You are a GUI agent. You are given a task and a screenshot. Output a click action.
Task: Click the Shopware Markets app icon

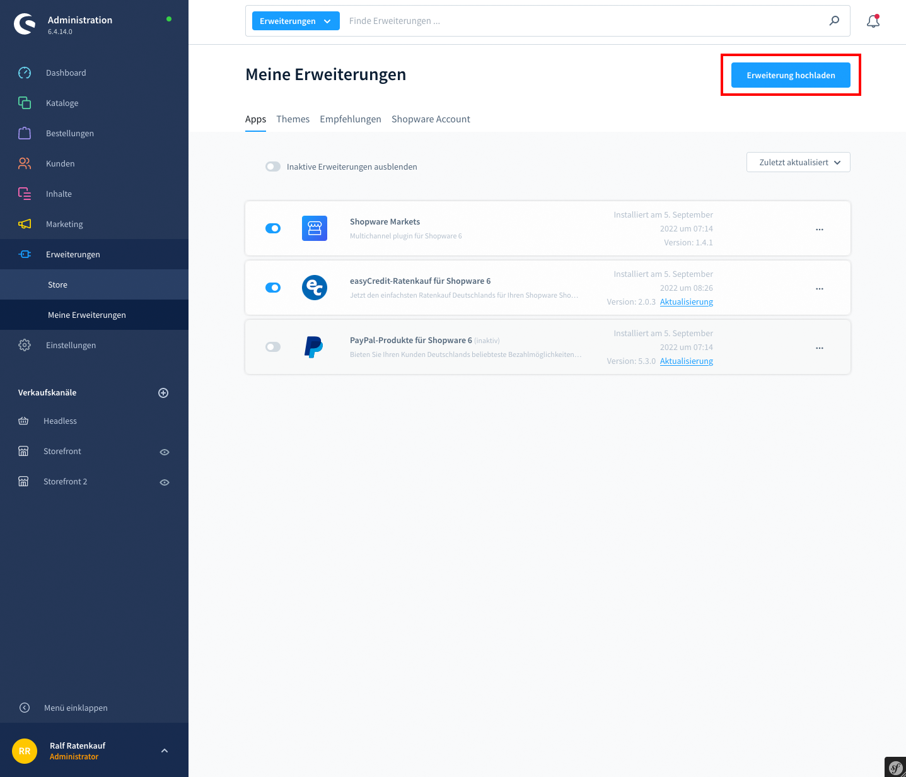(315, 228)
